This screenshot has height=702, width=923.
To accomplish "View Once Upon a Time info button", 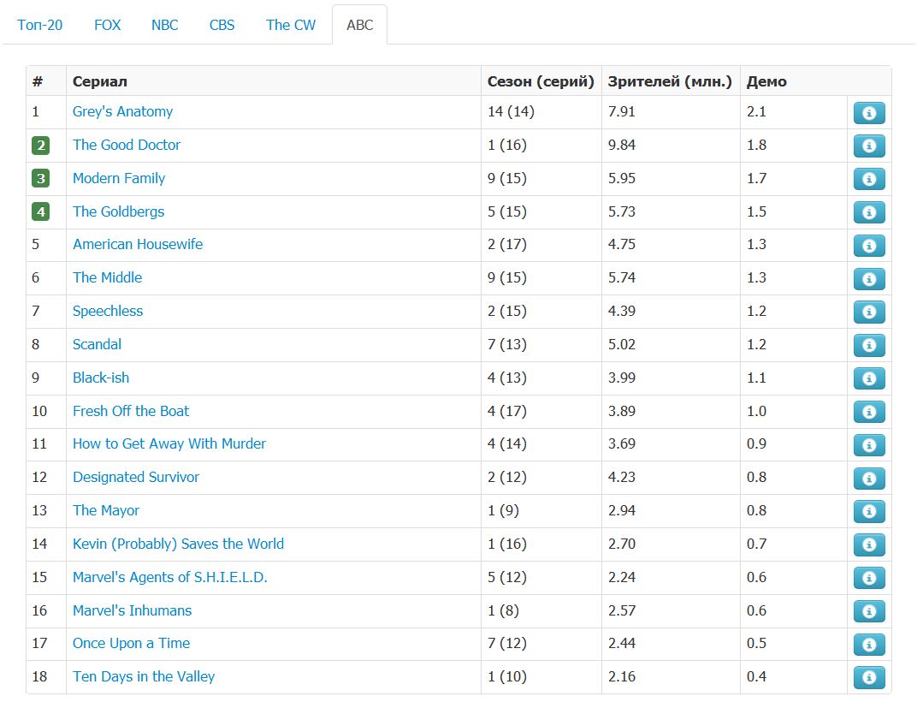I will 869,645.
